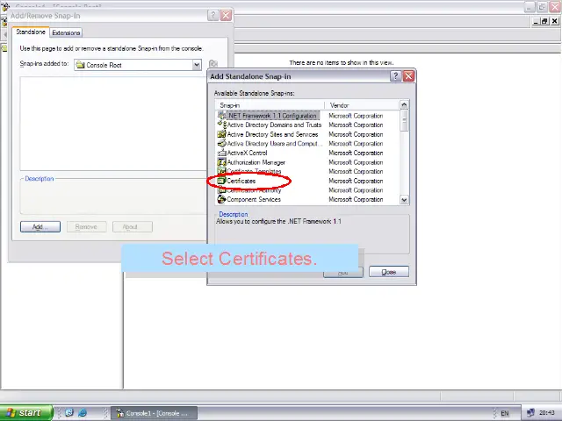Click the Certificates snap-in icon
Screen dimensions: 562x421
tap(221, 181)
